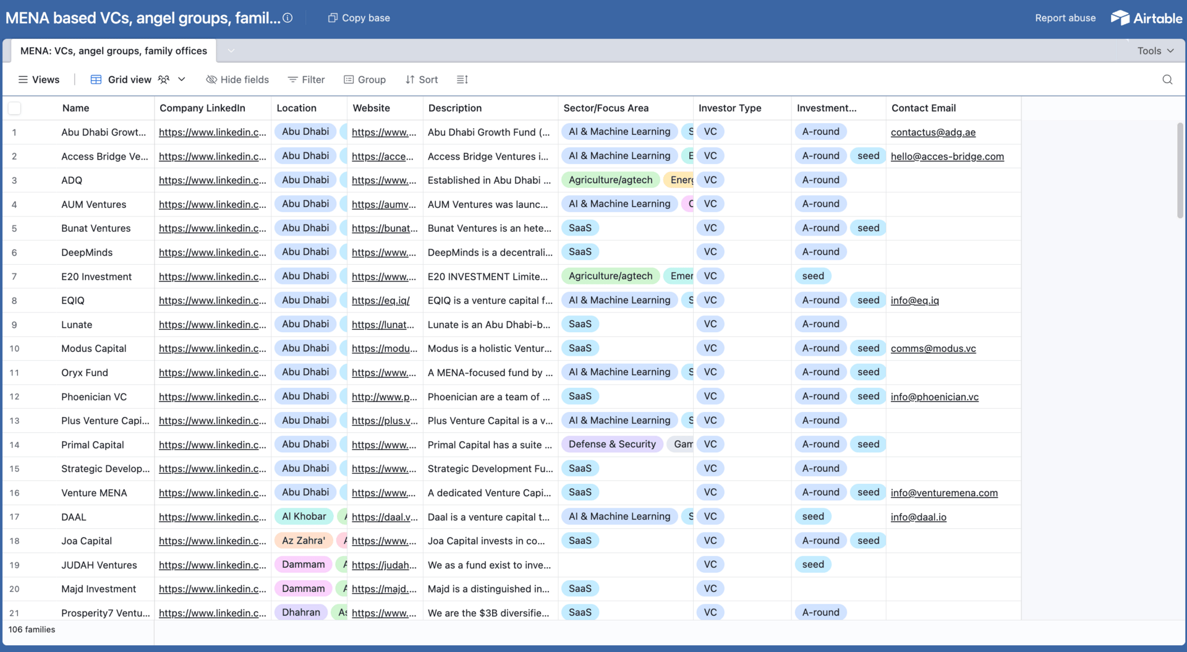Click the Contact Email column header
Image resolution: width=1187 pixels, height=652 pixels.
point(954,108)
